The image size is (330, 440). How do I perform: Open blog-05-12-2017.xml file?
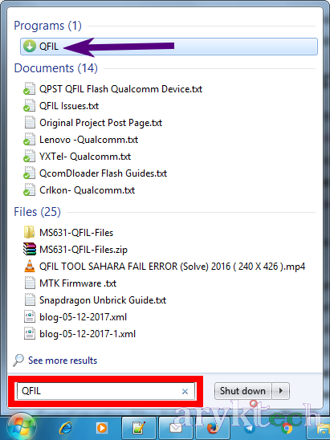pos(75,317)
